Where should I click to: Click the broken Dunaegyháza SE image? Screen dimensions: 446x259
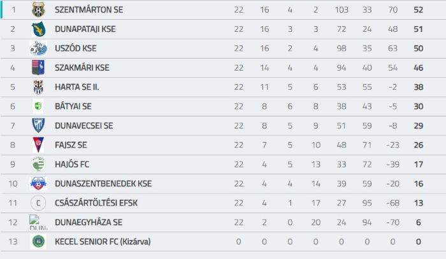[38, 222]
